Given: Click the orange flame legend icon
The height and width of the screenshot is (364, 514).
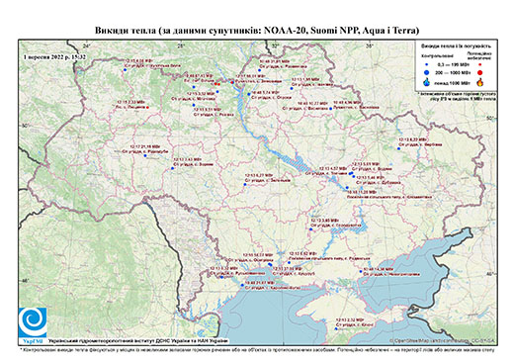Looking at the screenshot, I should click(x=480, y=82).
